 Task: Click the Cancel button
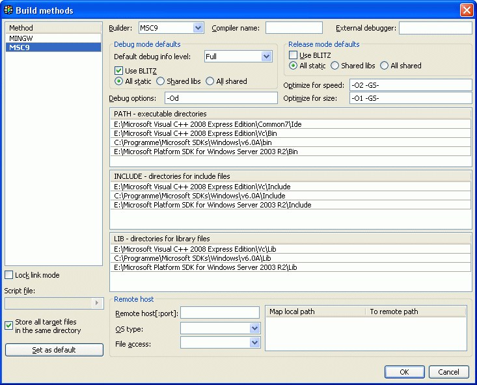pos(448,372)
